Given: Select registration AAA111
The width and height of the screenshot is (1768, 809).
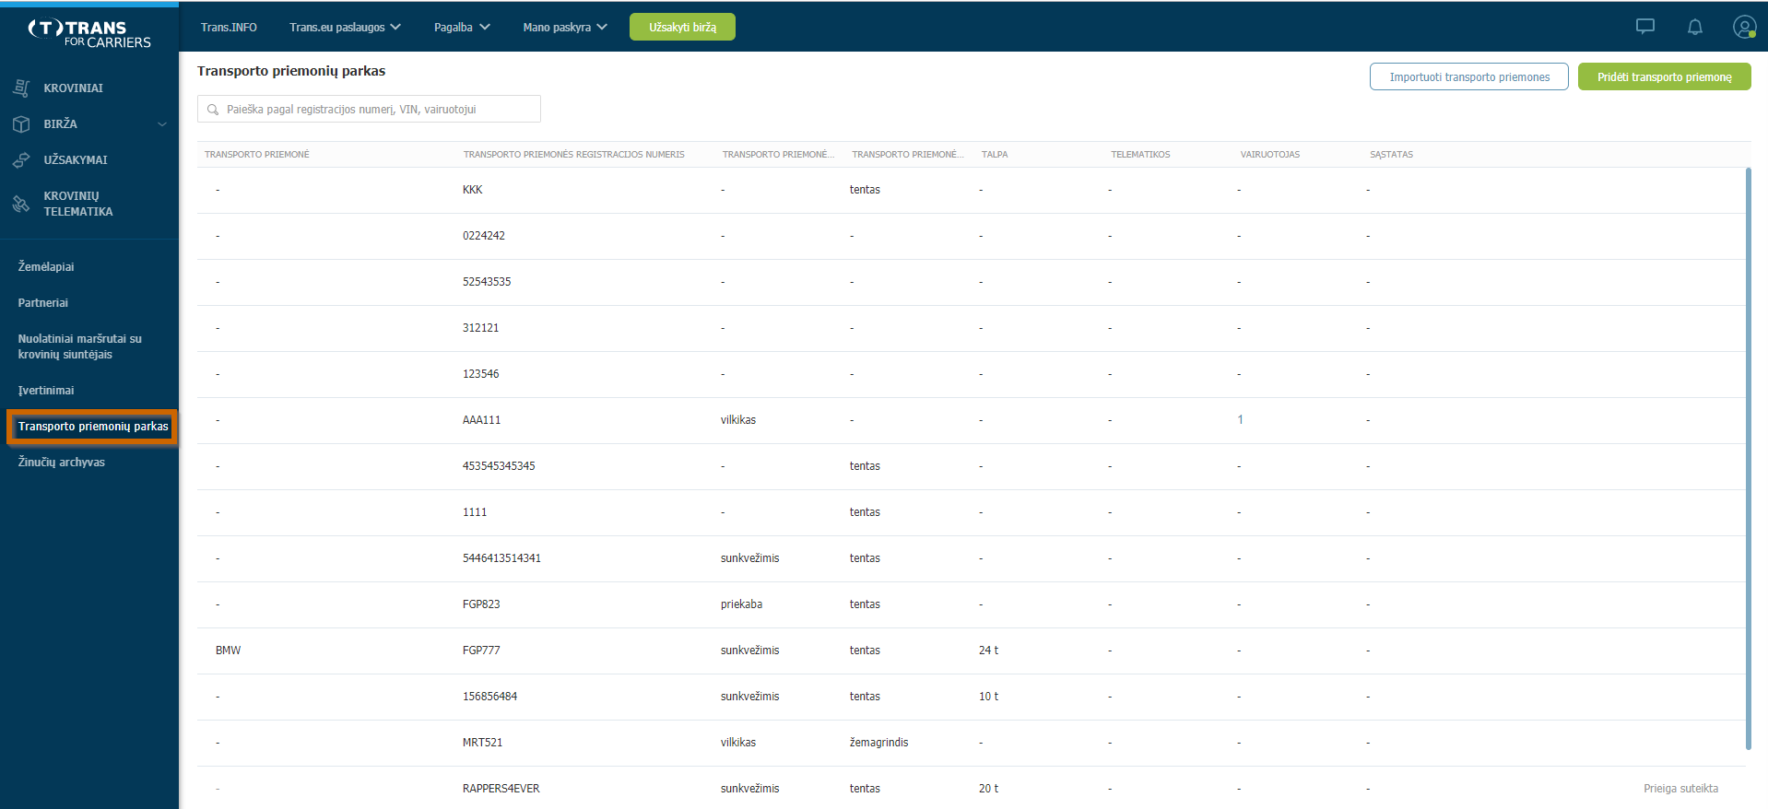Looking at the screenshot, I should point(481,420).
